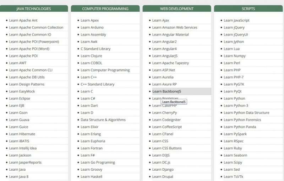Viewport: 284px width, 181px height.
Task: Open the Learn Tcl/Tk link
Action: point(233,177)
